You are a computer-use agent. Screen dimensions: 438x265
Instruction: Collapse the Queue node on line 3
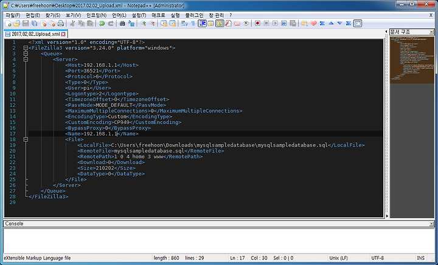[26, 53]
